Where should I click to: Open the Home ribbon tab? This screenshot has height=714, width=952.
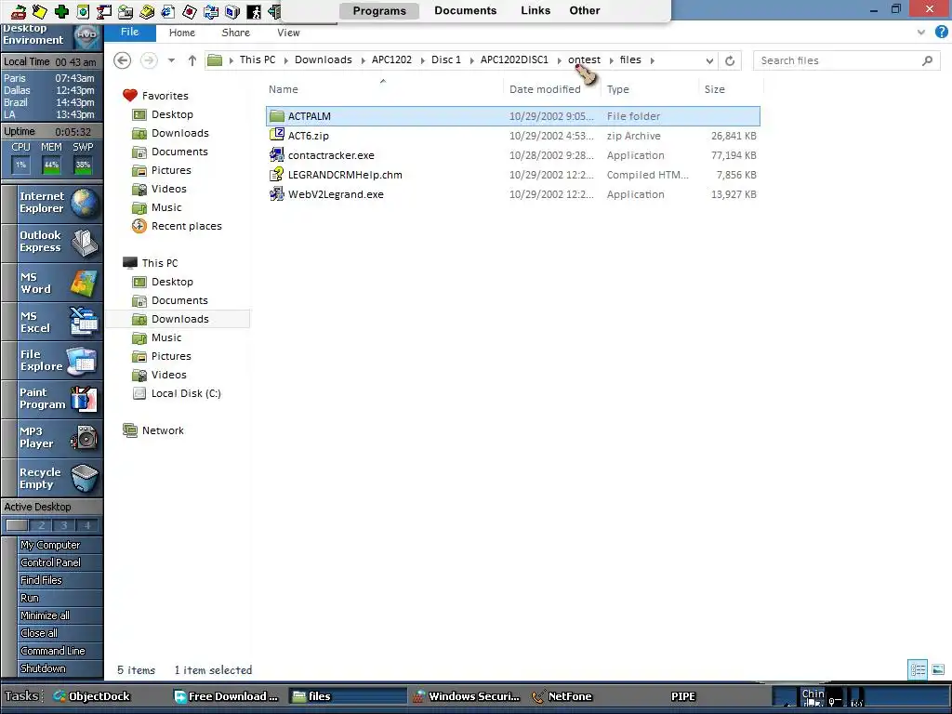click(x=181, y=33)
